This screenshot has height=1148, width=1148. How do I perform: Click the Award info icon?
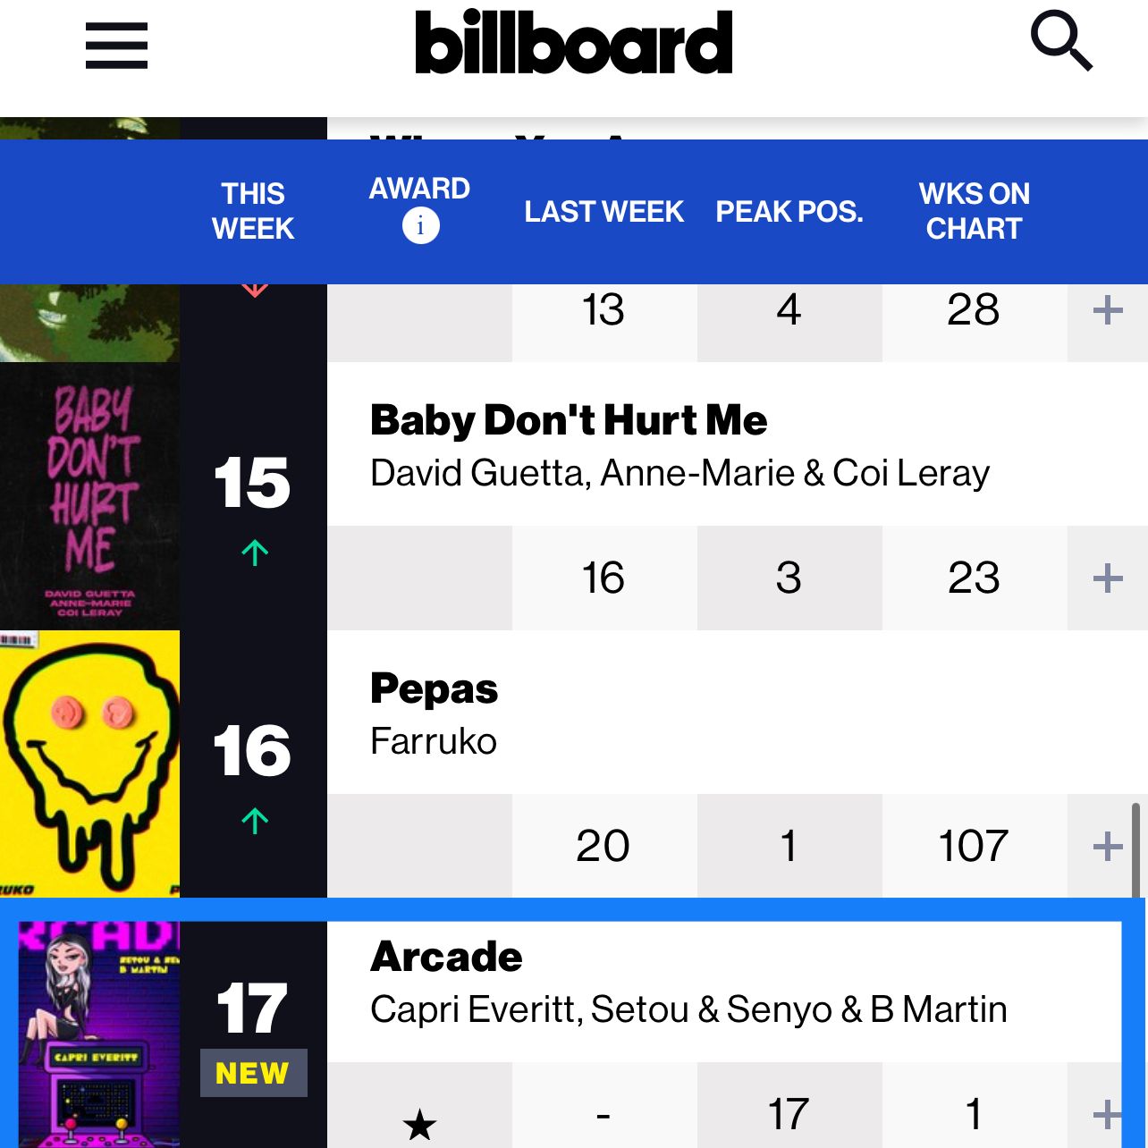[x=420, y=225]
